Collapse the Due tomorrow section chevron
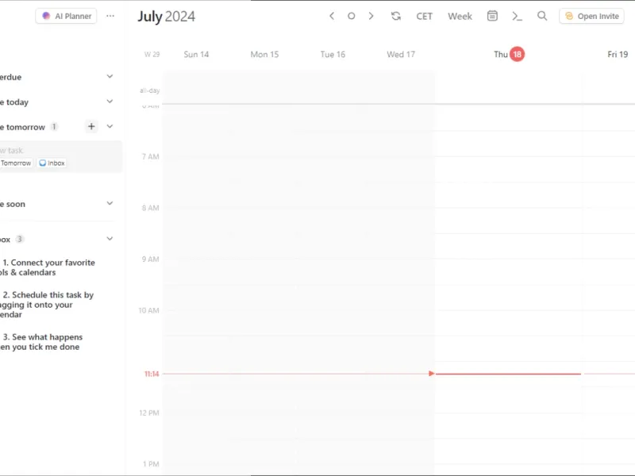Screen dimensions: 635x476 click(x=110, y=127)
